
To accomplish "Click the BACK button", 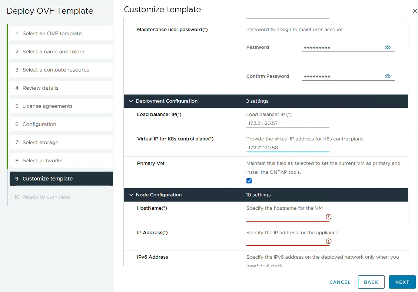I will click(x=371, y=282).
